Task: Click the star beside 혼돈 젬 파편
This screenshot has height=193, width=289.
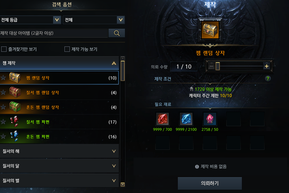Action: click(x=3, y=136)
